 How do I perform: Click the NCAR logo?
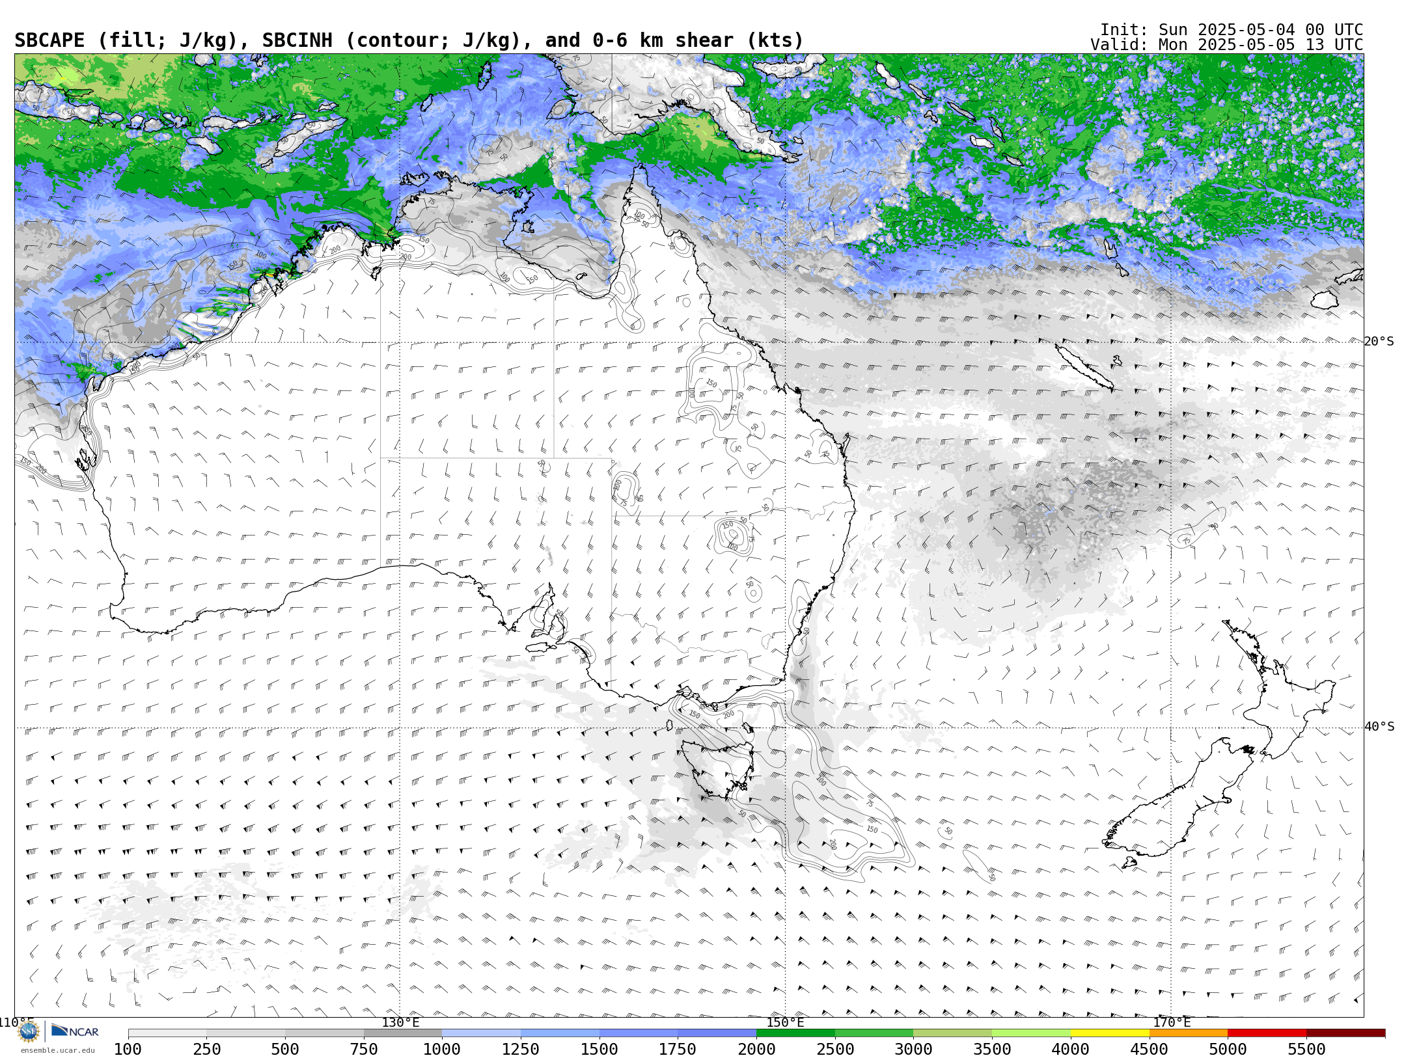point(75,1031)
